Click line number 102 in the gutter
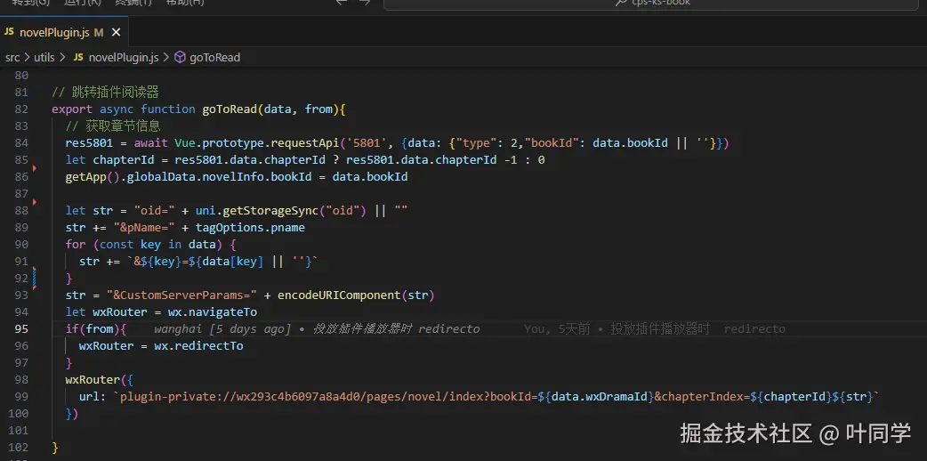927x461 pixels. [x=19, y=448]
